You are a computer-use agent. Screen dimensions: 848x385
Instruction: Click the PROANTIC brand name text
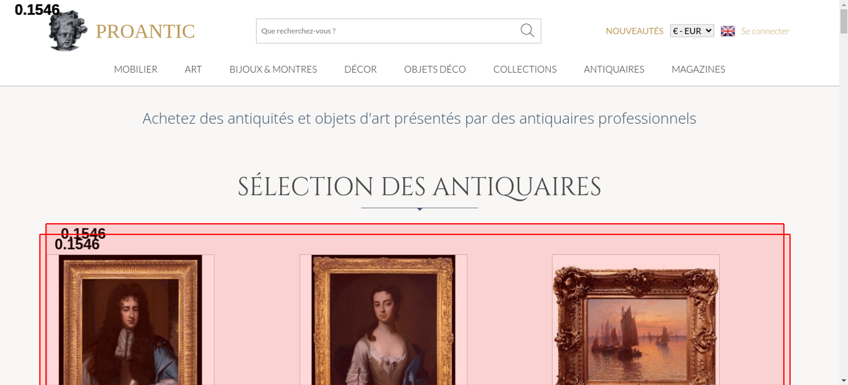[145, 31]
